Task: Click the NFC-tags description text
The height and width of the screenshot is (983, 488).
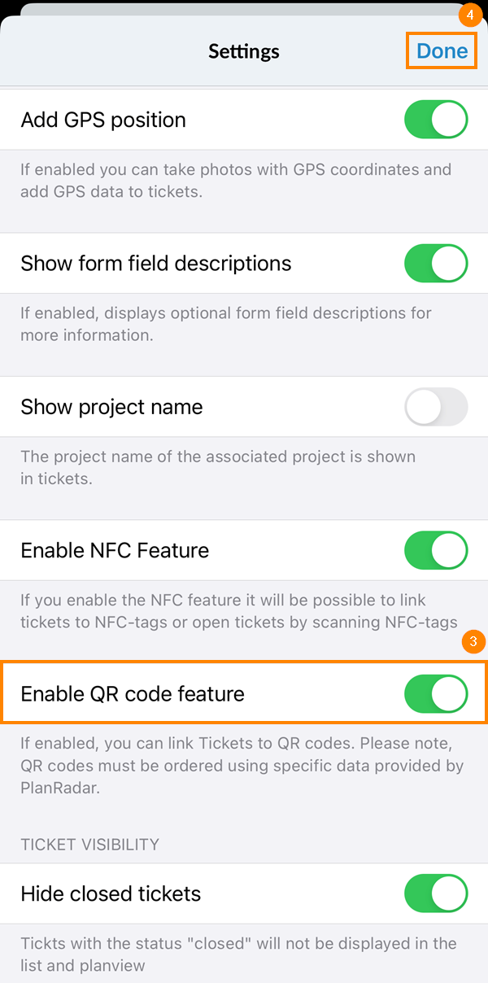Action: pos(238,611)
